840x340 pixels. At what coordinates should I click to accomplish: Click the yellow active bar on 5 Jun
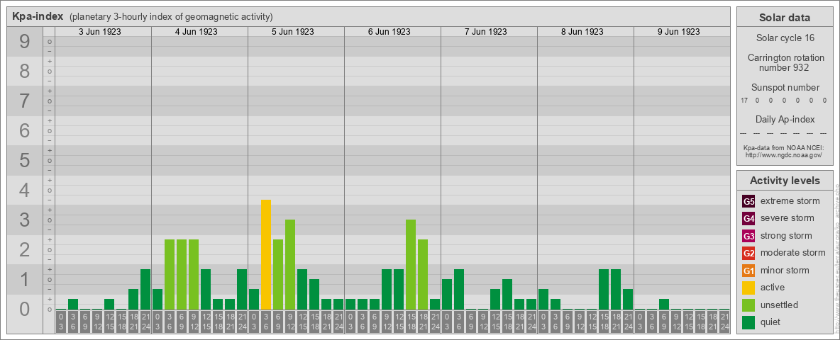click(x=266, y=254)
